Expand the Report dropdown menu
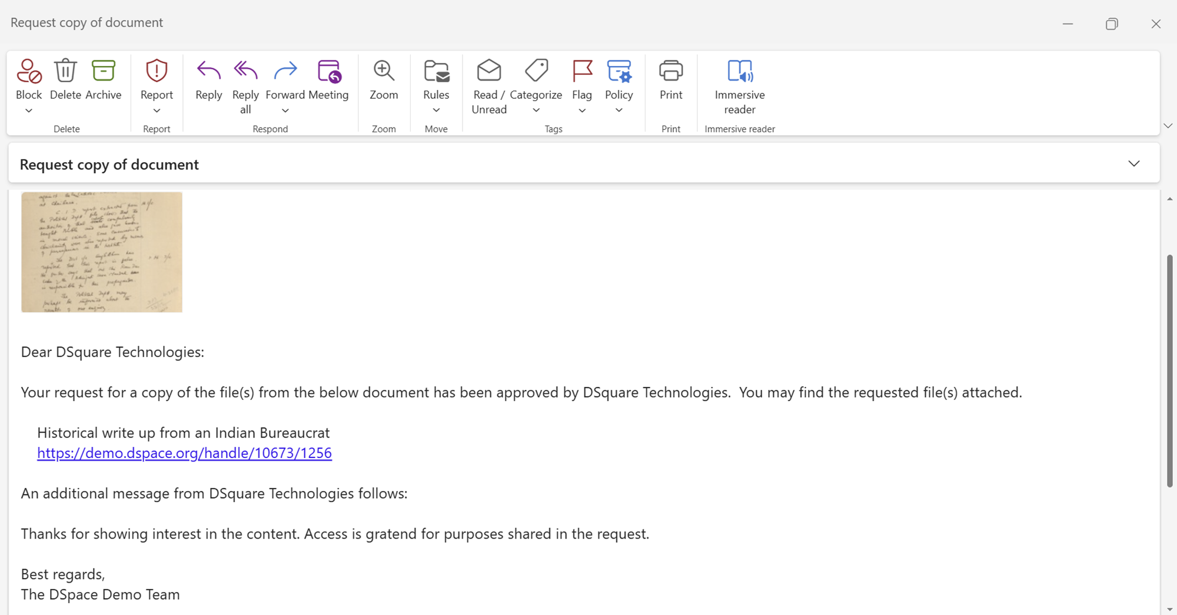 click(157, 111)
